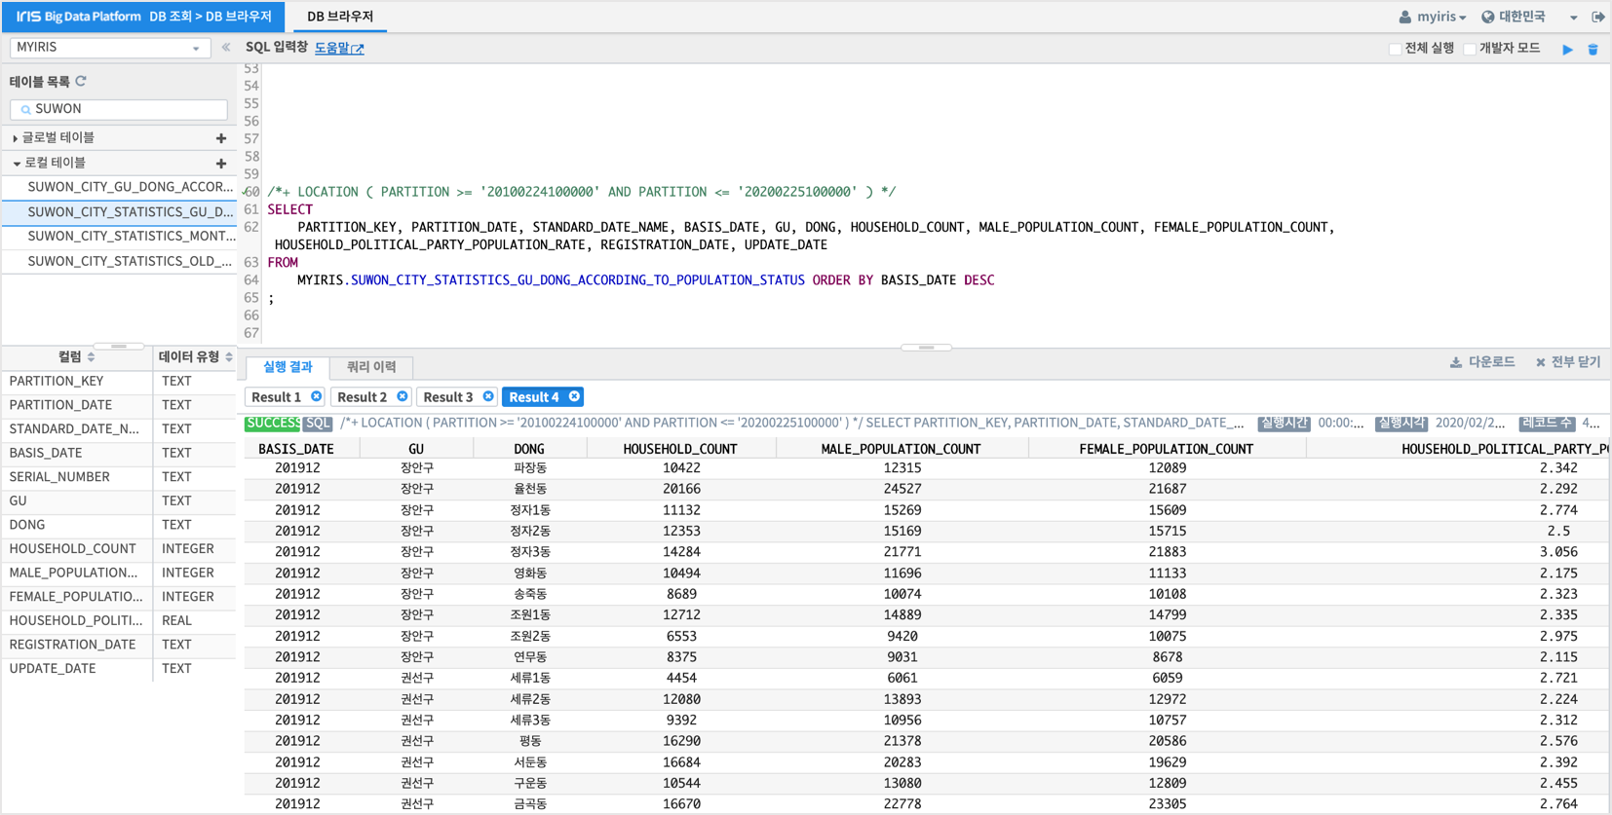Click the HOUSEHOLD_COUNT column header
Viewport: 1612px width, 815px height.
[680, 449]
